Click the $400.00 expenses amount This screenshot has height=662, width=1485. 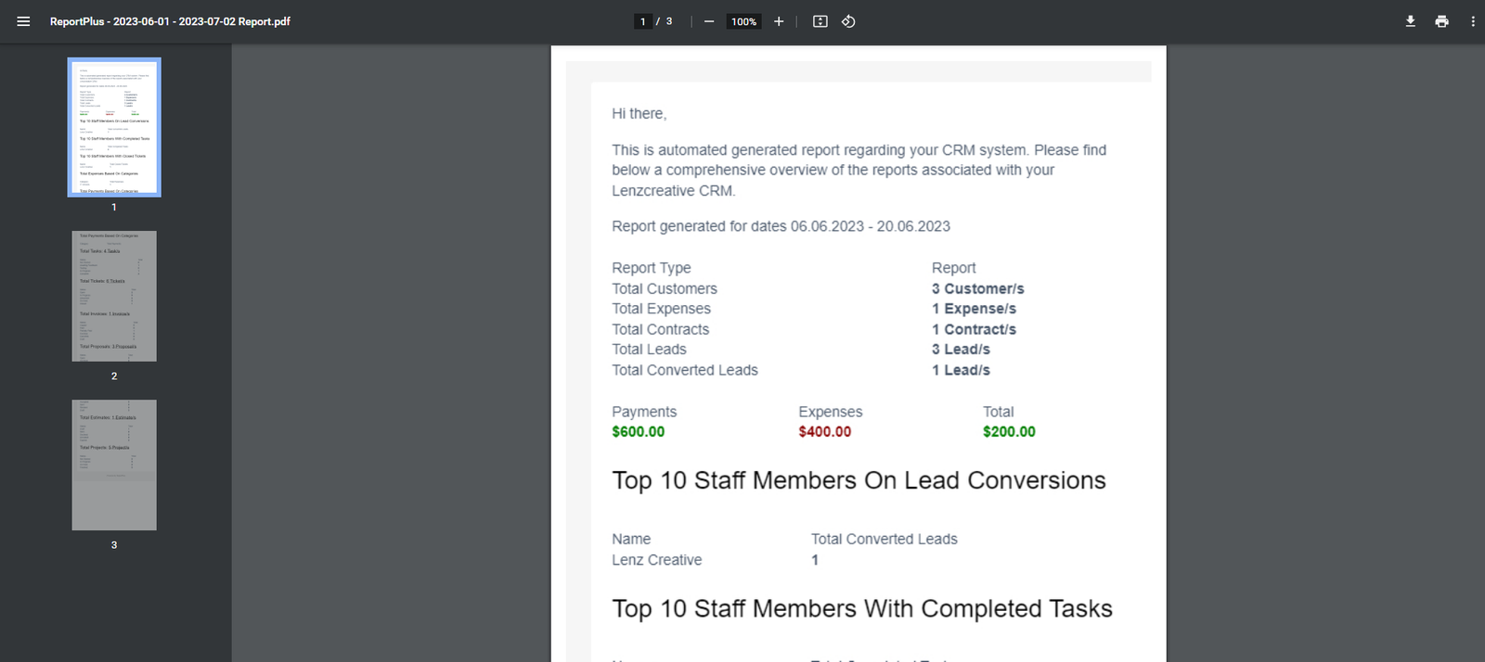(824, 432)
